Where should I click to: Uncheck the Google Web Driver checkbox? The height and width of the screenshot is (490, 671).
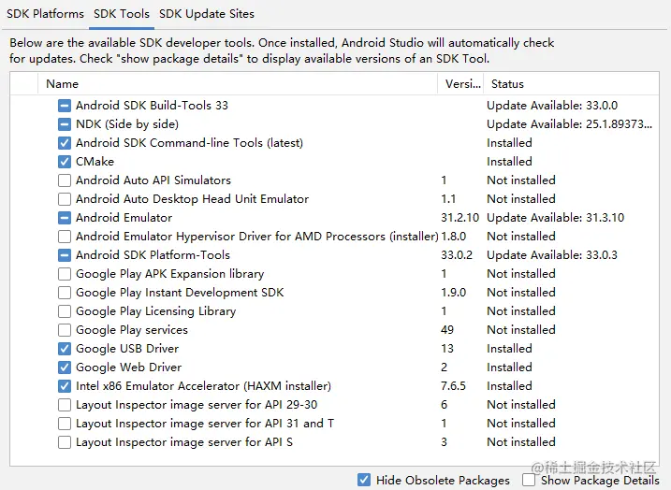point(65,367)
